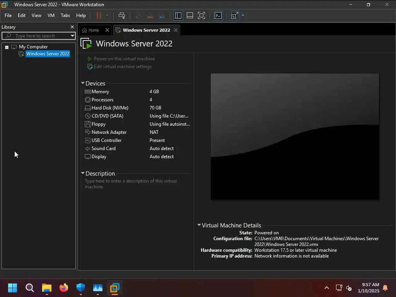Click the library search field
Image resolution: width=396 pixels, height=297 pixels.
[x=38, y=36]
